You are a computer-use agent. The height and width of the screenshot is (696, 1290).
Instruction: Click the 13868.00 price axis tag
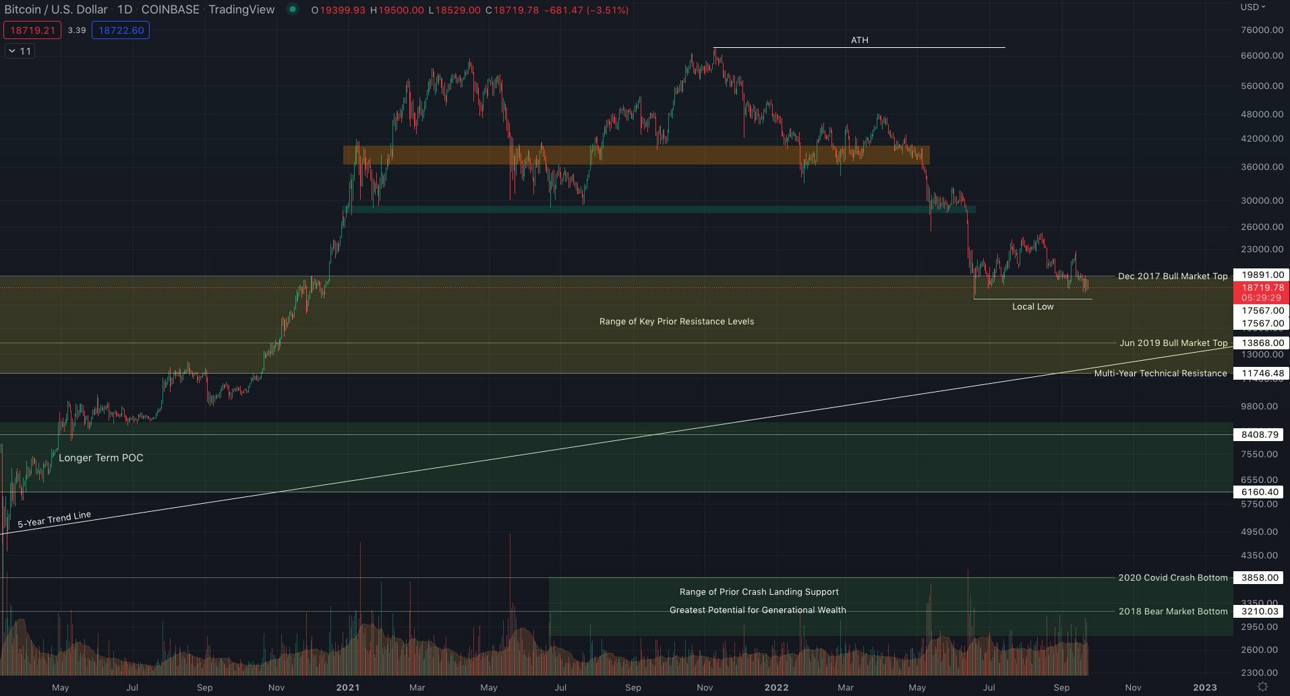[x=1261, y=343]
